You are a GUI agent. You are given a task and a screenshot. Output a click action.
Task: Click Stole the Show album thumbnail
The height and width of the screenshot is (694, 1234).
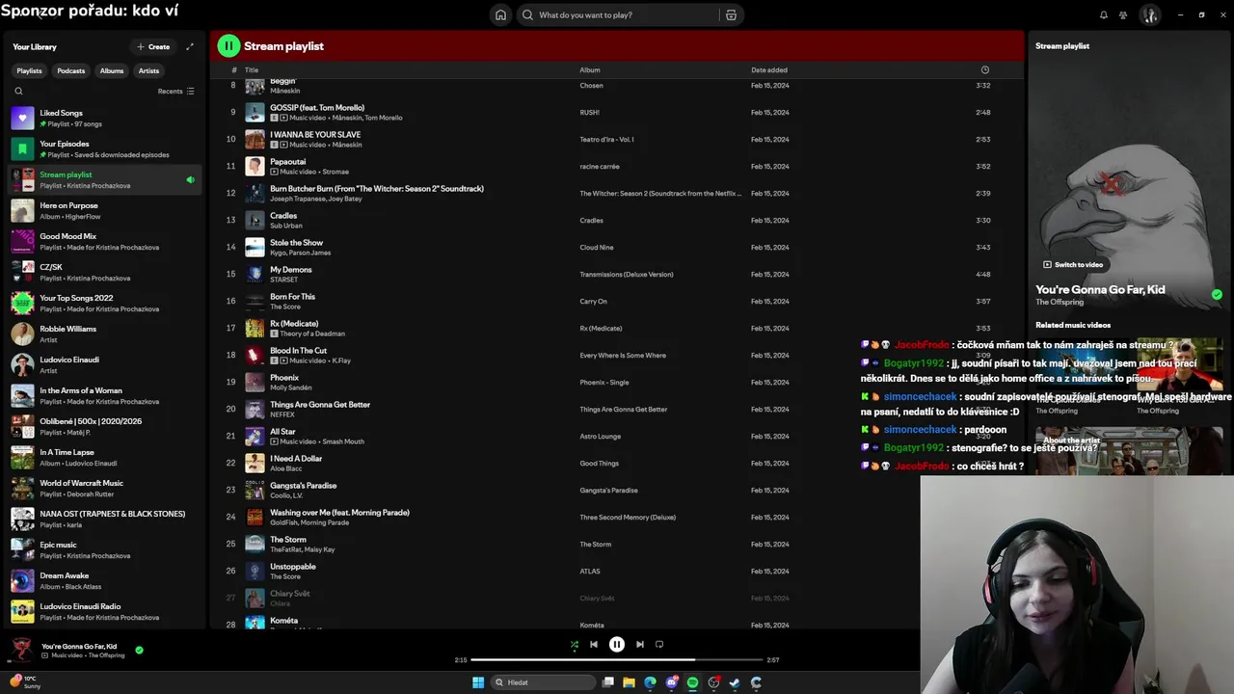(255, 248)
